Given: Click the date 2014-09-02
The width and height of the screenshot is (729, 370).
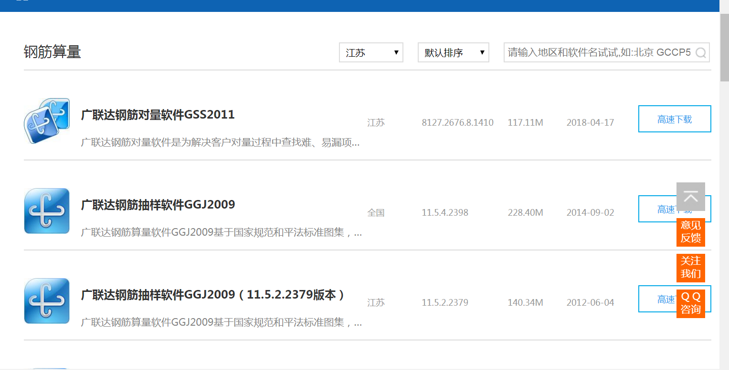Looking at the screenshot, I should pyautogui.click(x=590, y=212).
